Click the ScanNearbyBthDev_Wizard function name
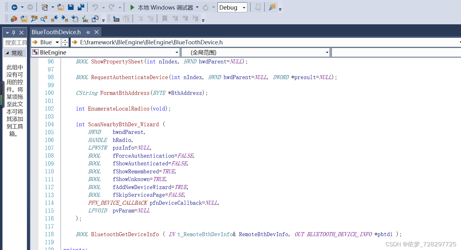 [x=123, y=124]
